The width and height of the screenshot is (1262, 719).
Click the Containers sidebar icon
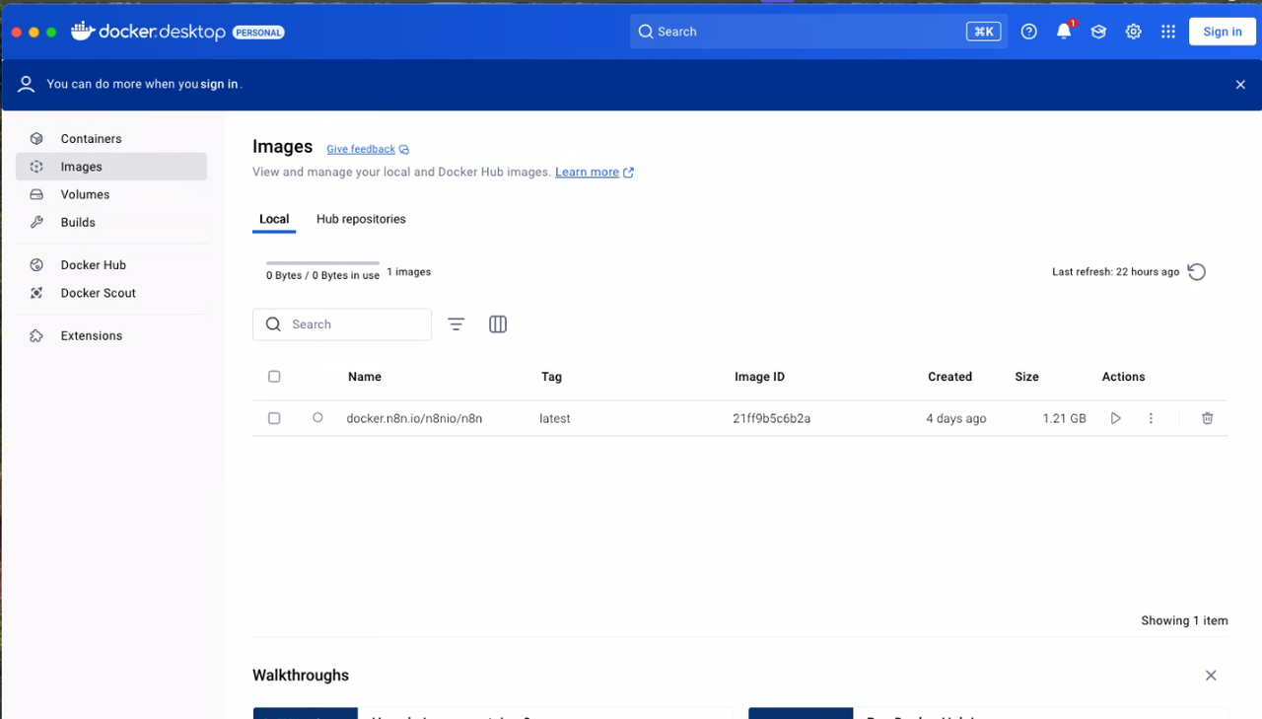click(x=36, y=139)
